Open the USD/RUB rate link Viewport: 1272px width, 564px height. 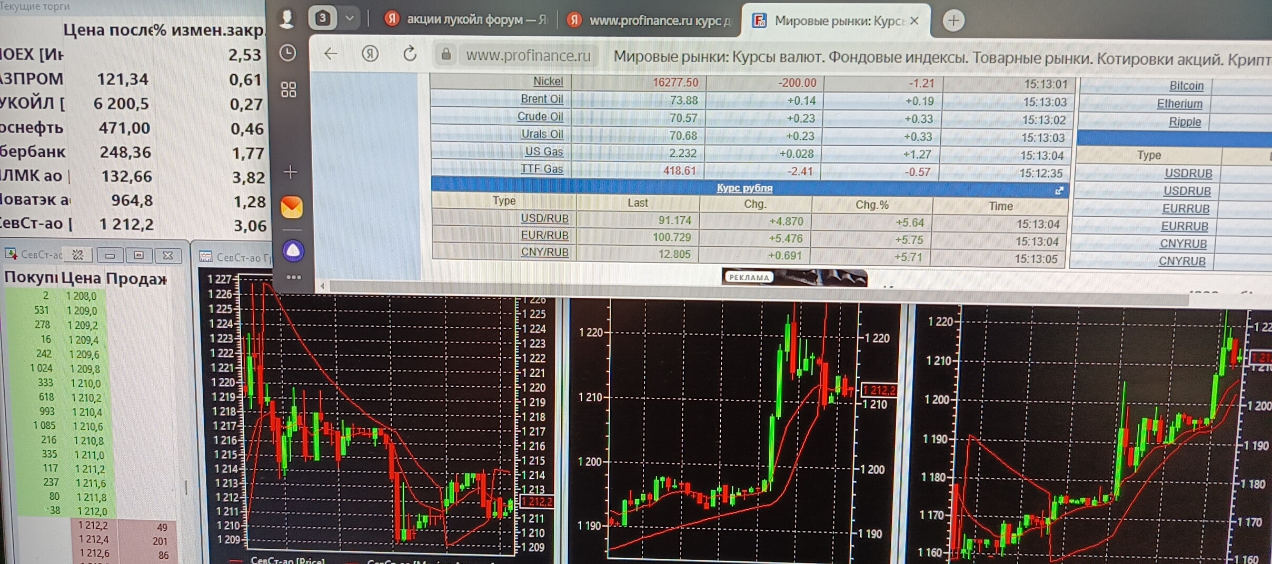[544, 218]
